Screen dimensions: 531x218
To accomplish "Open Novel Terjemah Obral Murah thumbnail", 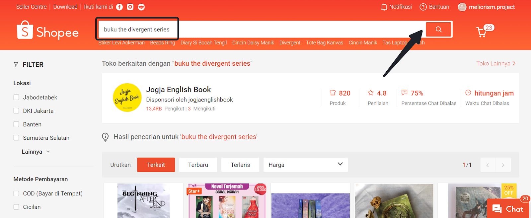I will pyautogui.click(x=227, y=200).
